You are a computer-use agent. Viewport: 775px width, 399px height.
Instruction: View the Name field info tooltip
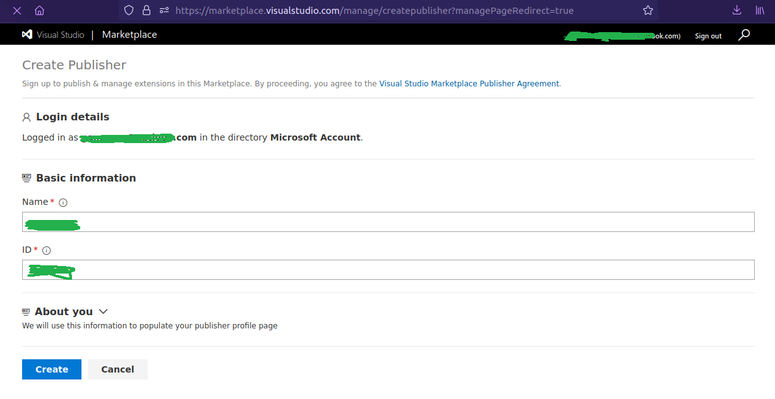63,202
